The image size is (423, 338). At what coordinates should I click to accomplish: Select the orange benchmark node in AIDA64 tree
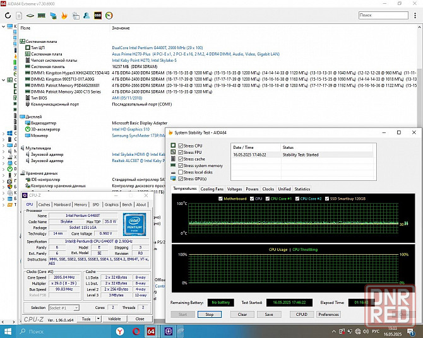(x=9, y=205)
